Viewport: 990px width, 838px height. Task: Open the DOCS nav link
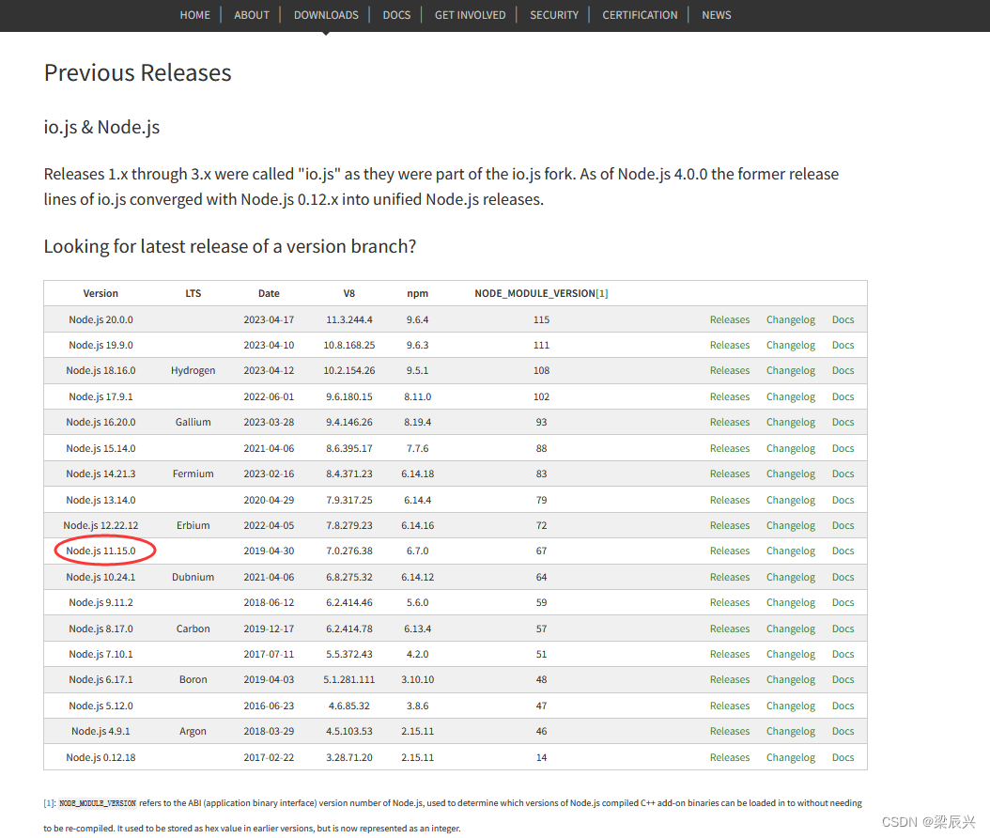click(396, 14)
